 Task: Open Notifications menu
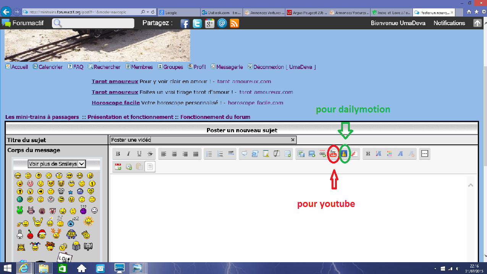[x=449, y=23]
